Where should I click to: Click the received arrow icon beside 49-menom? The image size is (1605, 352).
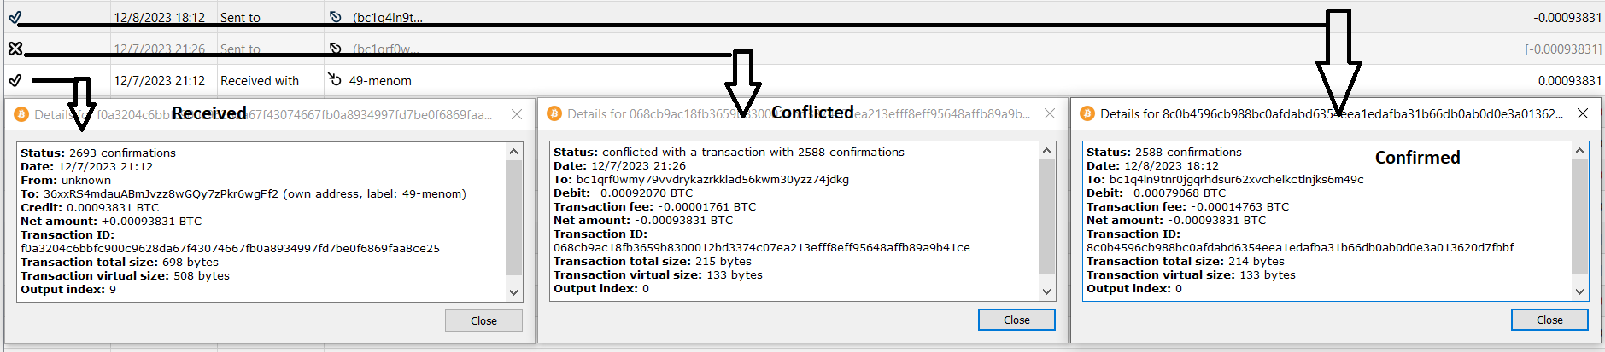point(335,79)
